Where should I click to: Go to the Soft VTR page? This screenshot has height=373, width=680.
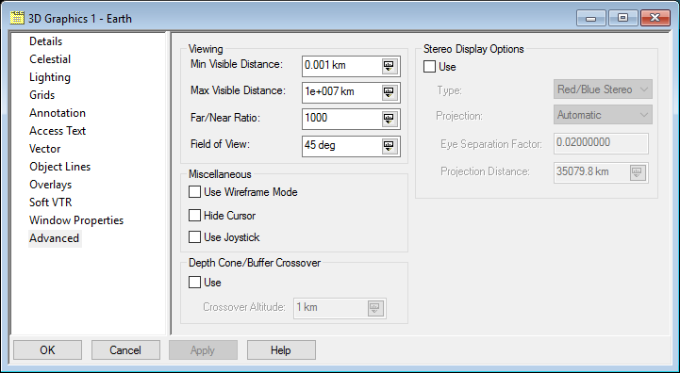coord(51,203)
